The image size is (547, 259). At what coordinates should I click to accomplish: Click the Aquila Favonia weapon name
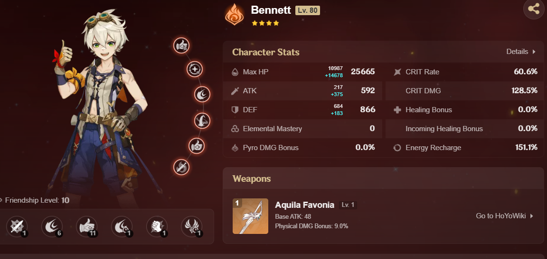304,205
